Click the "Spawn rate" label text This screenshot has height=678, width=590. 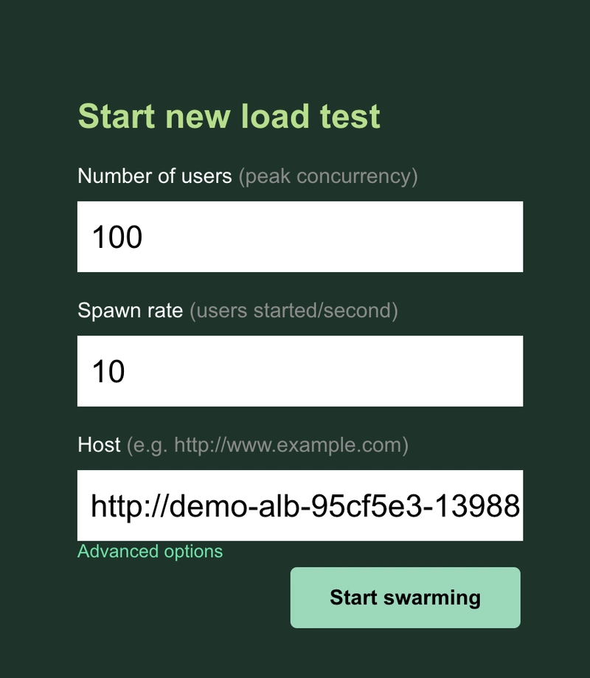point(130,311)
